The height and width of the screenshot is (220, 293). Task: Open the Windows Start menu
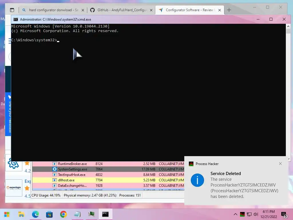pos(7,214)
